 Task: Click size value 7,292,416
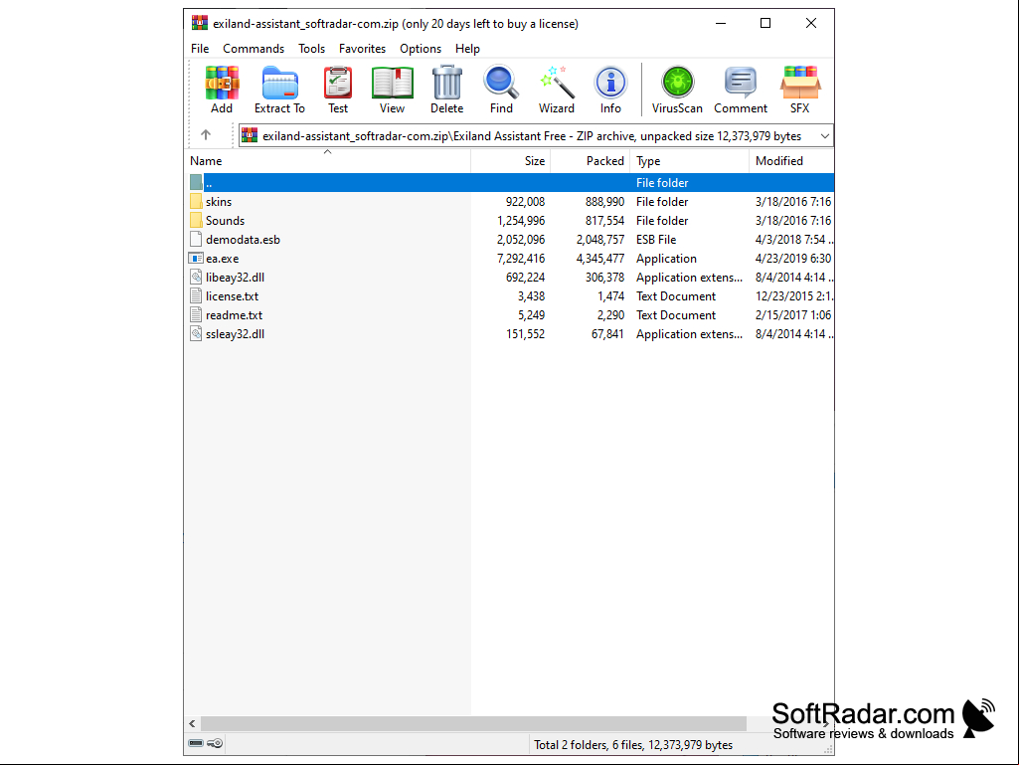pyautogui.click(x=521, y=259)
